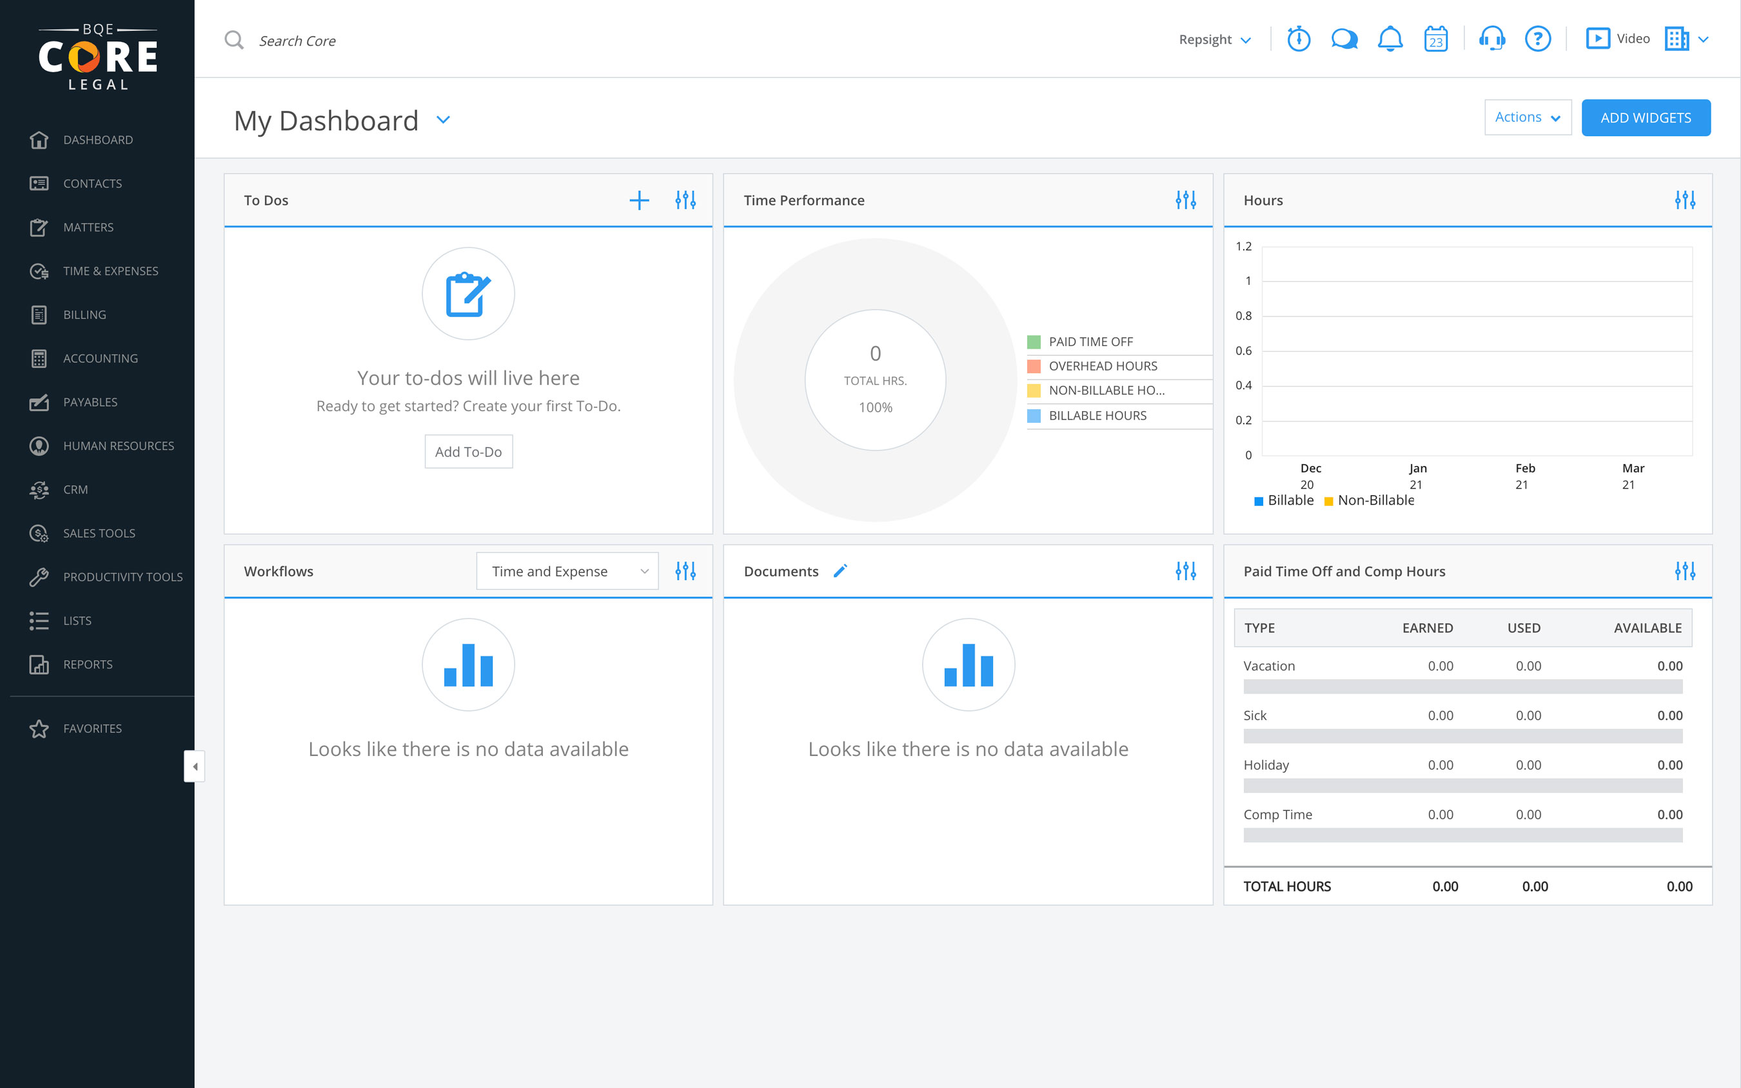Open Time and Expense workflows dropdown

pos(567,571)
